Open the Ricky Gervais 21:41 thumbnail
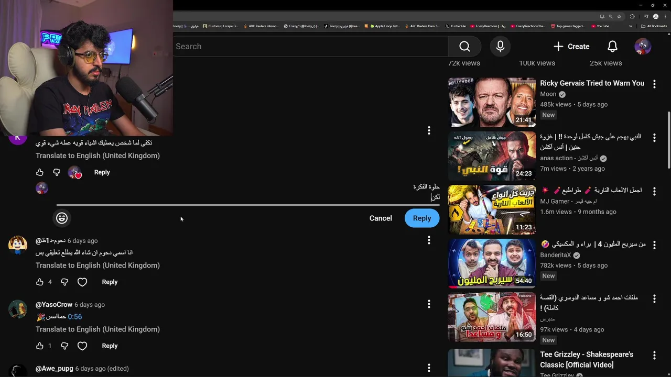671x377 pixels. [492, 103]
